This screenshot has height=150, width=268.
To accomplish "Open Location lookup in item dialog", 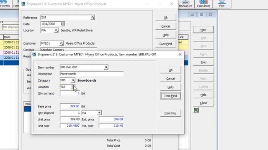I will [x=73, y=87].
